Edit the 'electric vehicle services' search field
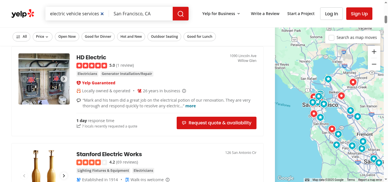Image resolution: width=388 pixels, height=182 pixels. tap(74, 14)
